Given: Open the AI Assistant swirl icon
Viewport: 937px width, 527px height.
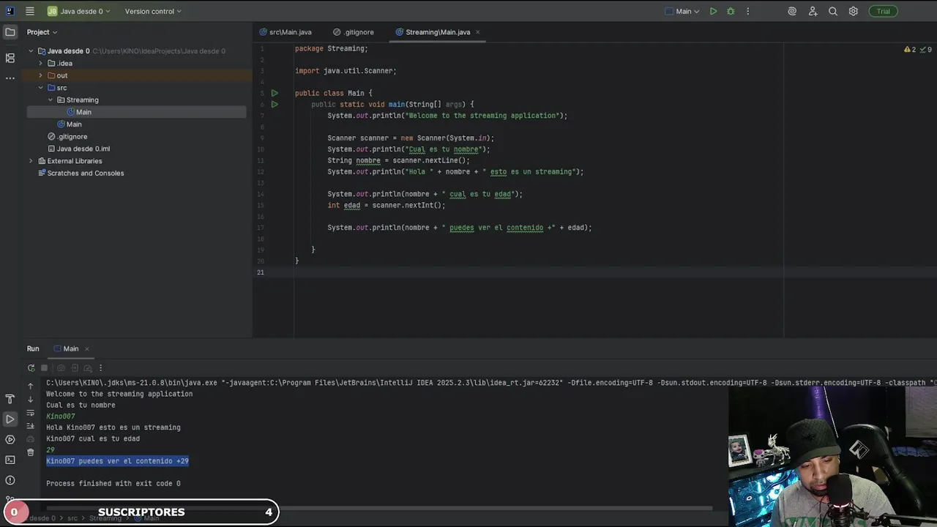Looking at the screenshot, I should 792,11.
